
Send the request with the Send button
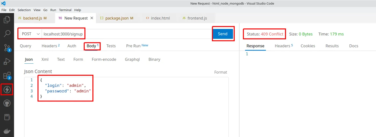pos(223,34)
